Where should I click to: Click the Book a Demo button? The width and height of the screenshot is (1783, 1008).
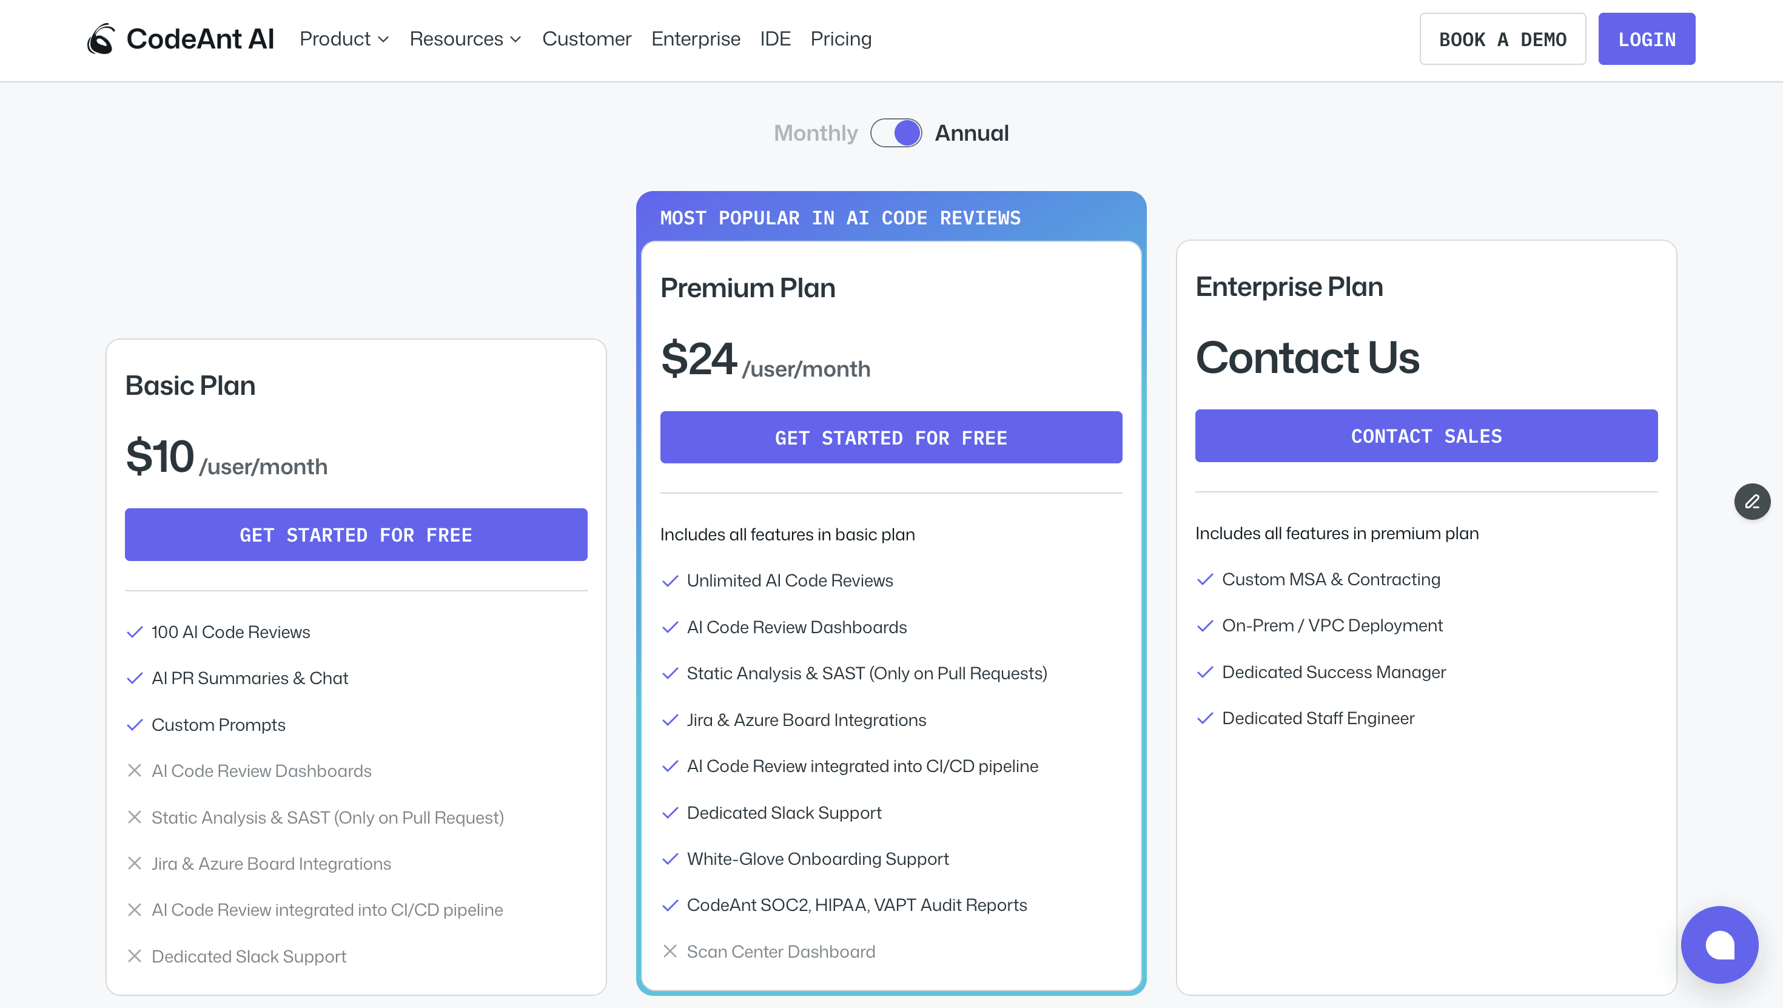point(1502,39)
